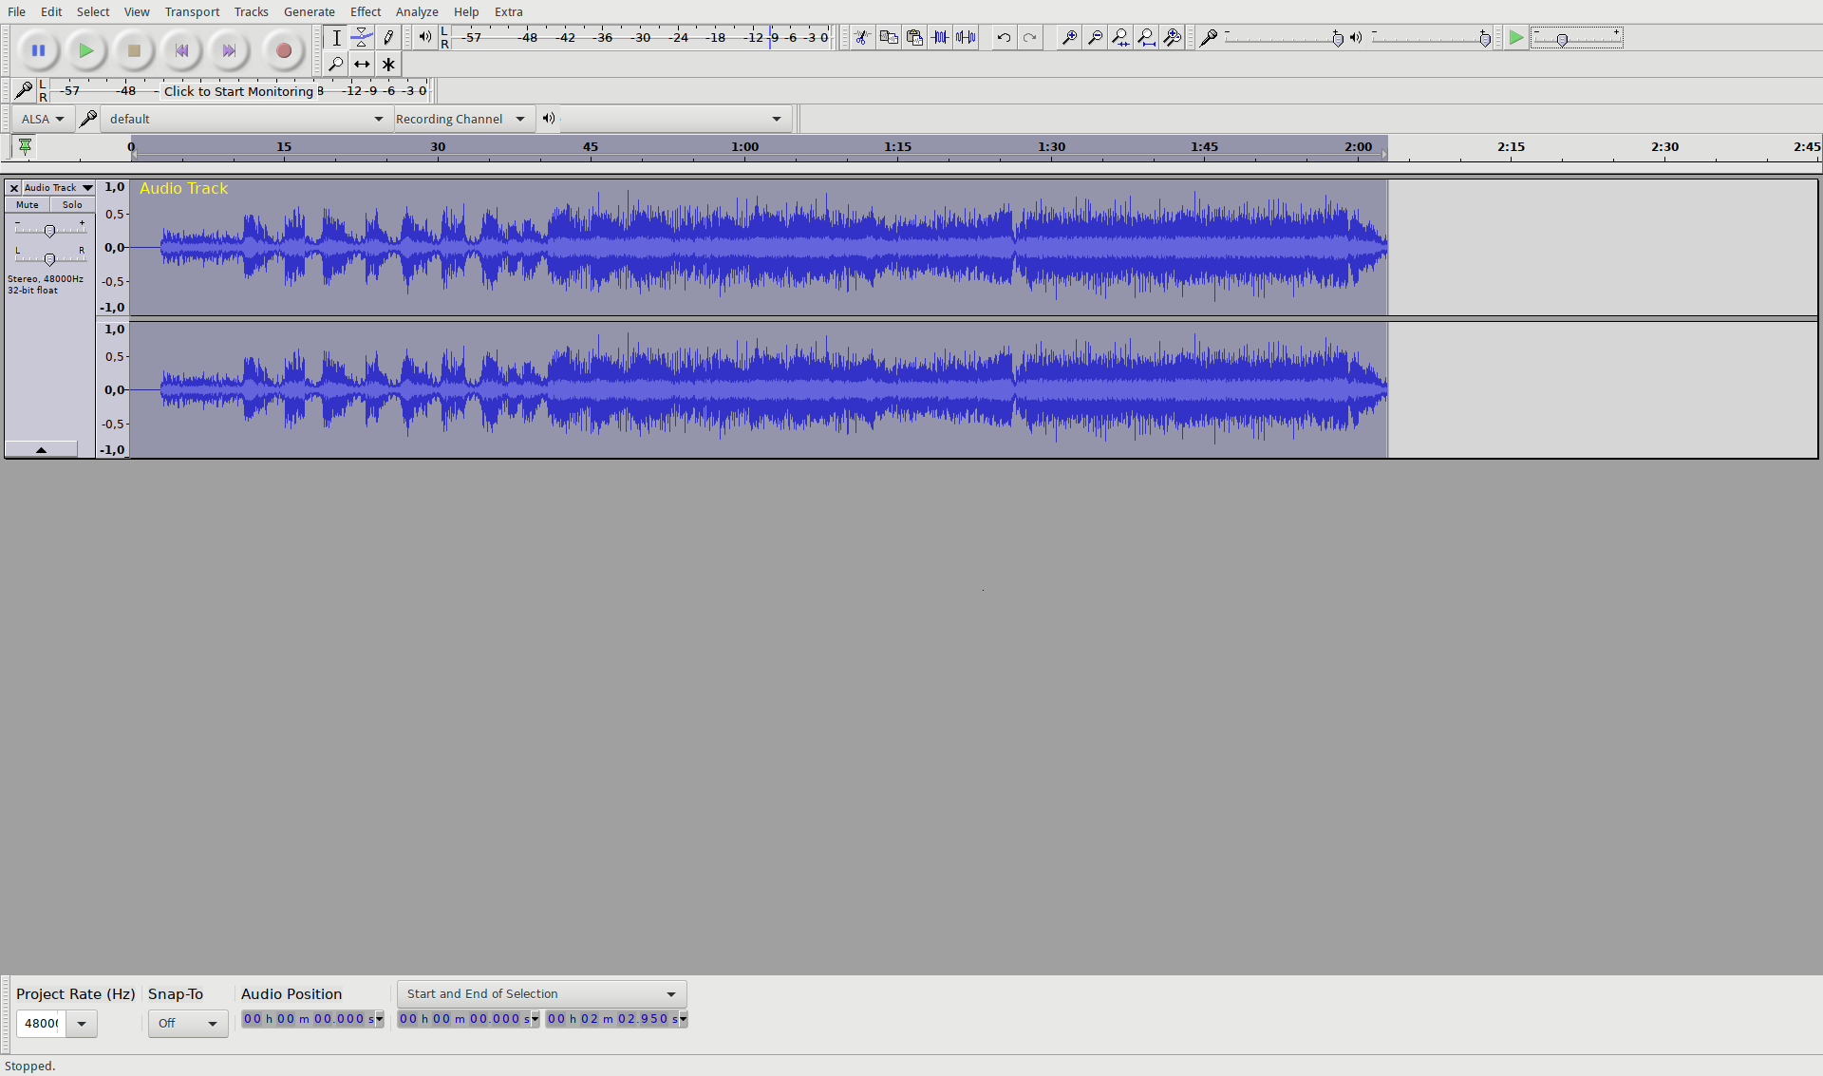Skip to start of the track
1823x1076 pixels.
pos(181,50)
